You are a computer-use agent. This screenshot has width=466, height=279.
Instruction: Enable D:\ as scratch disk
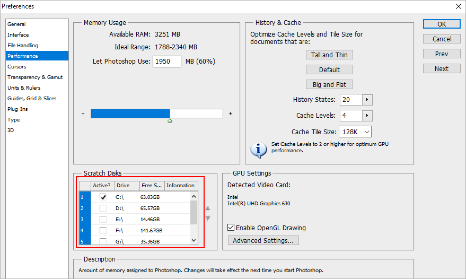pyautogui.click(x=103, y=208)
